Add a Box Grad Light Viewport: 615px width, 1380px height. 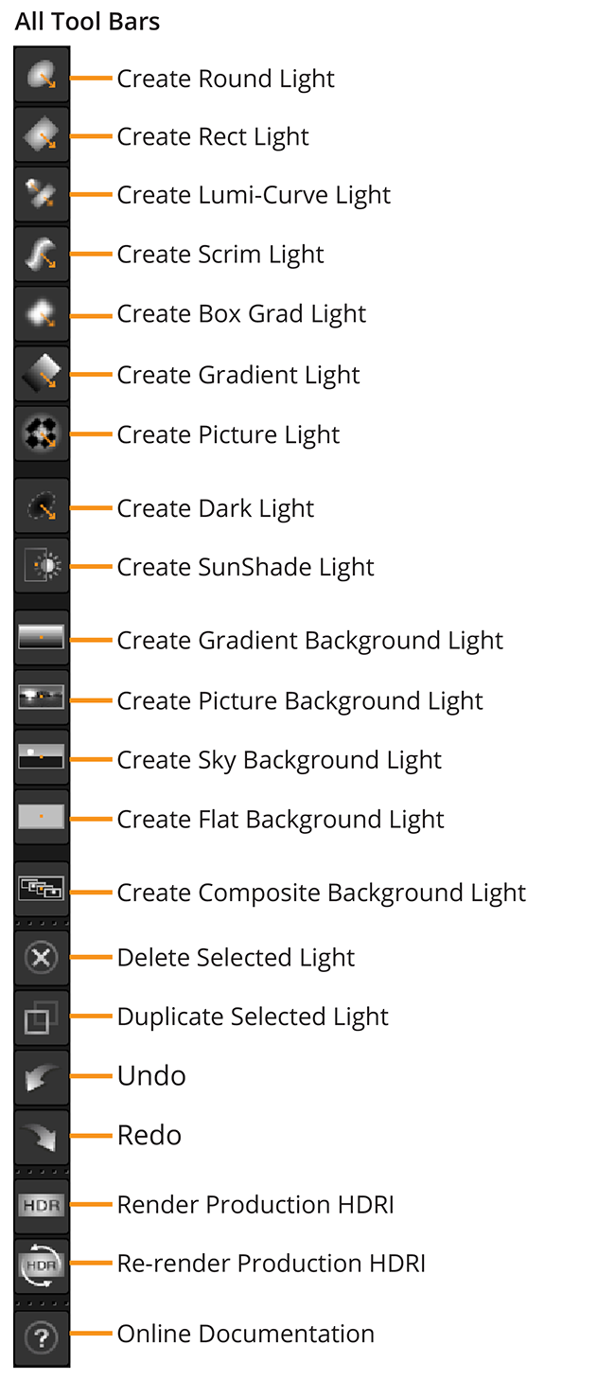click(x=42, y=314)
